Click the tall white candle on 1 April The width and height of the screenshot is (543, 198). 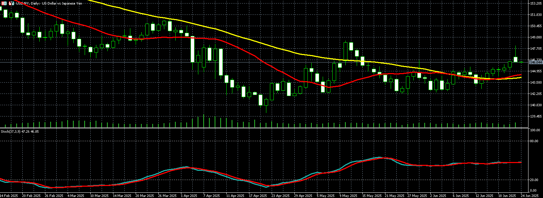click(193, 49)
